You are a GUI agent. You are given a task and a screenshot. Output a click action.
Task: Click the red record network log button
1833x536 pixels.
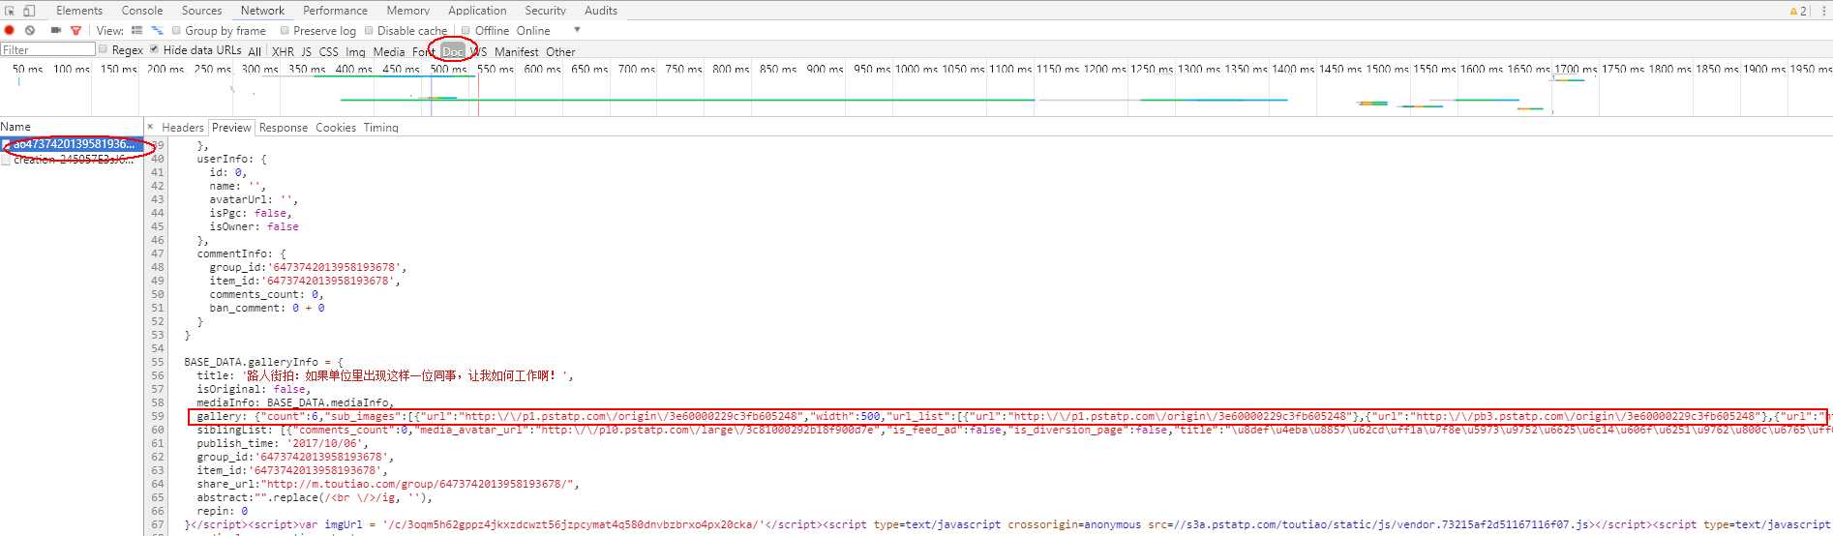click(10, 30)
